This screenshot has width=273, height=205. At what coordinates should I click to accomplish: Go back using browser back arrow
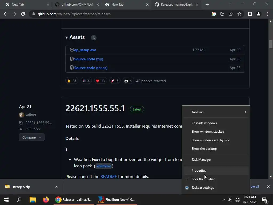pyautogui.click(x=6, y=14)
